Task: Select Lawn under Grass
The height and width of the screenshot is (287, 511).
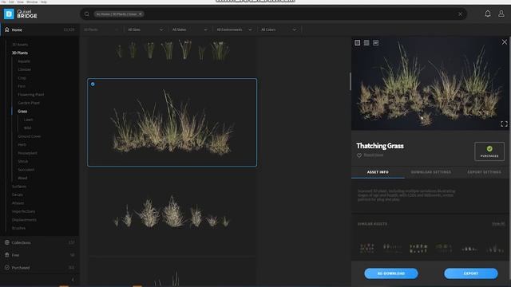Action: [29, 120]
